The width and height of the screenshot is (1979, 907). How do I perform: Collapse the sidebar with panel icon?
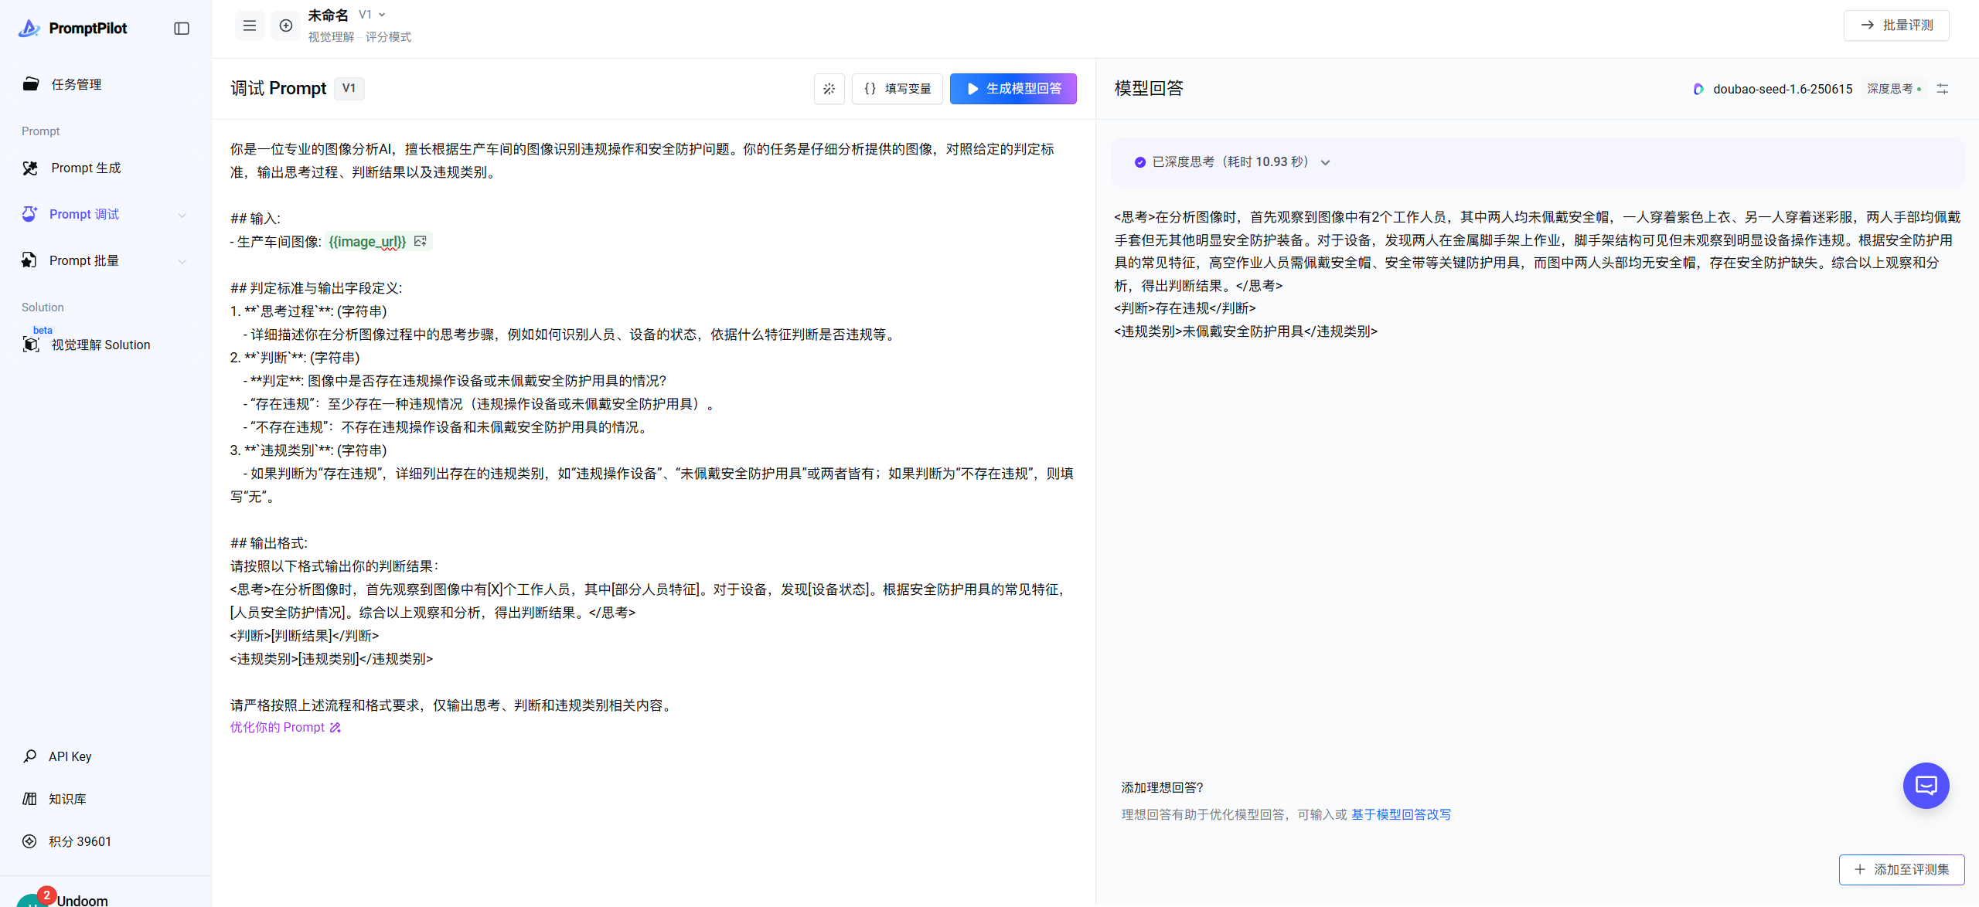pyautogui.click(x=182, y=29)
